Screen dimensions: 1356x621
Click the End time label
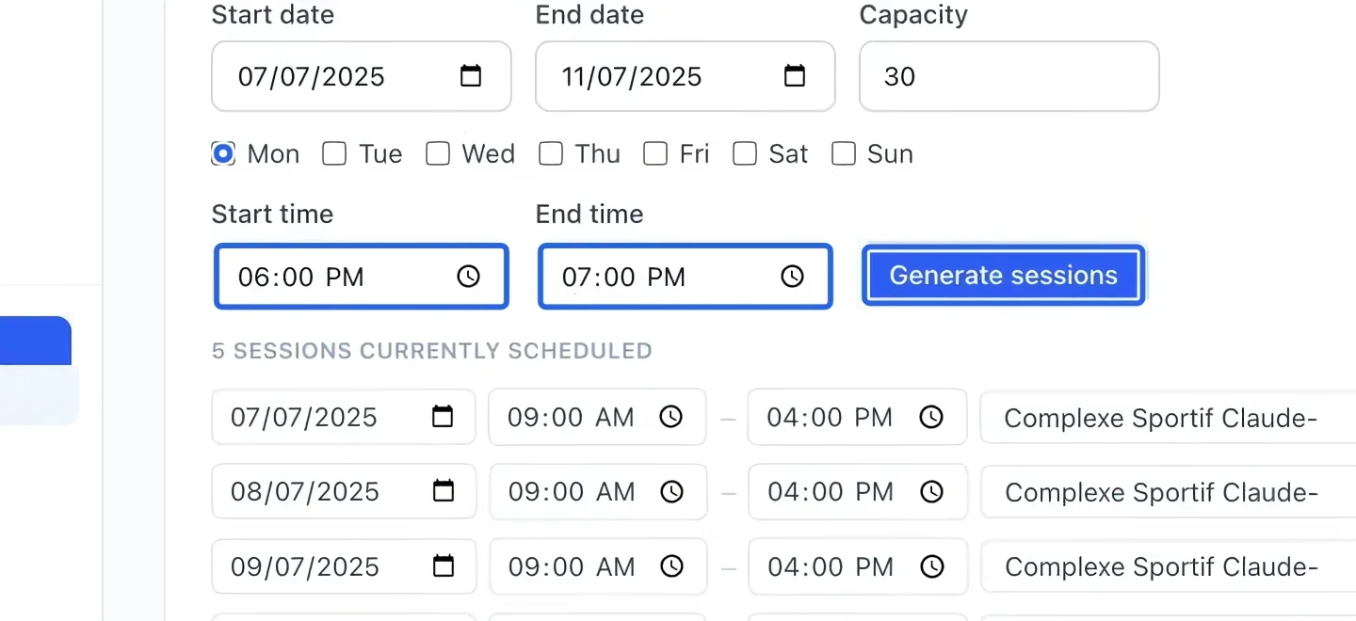click(x=589, y=214)
